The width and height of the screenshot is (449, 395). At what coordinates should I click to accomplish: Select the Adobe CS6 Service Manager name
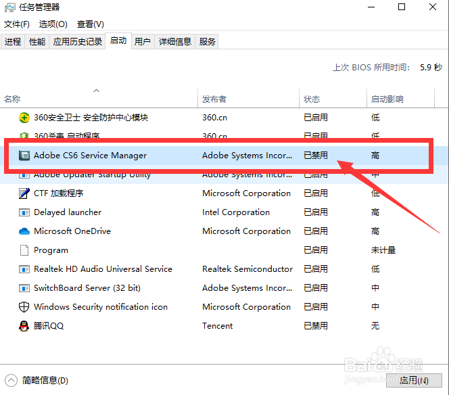point(90,156)
